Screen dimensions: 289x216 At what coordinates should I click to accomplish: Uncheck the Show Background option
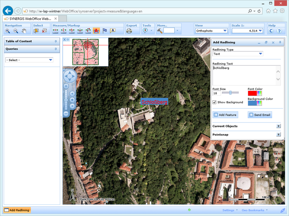214,102
